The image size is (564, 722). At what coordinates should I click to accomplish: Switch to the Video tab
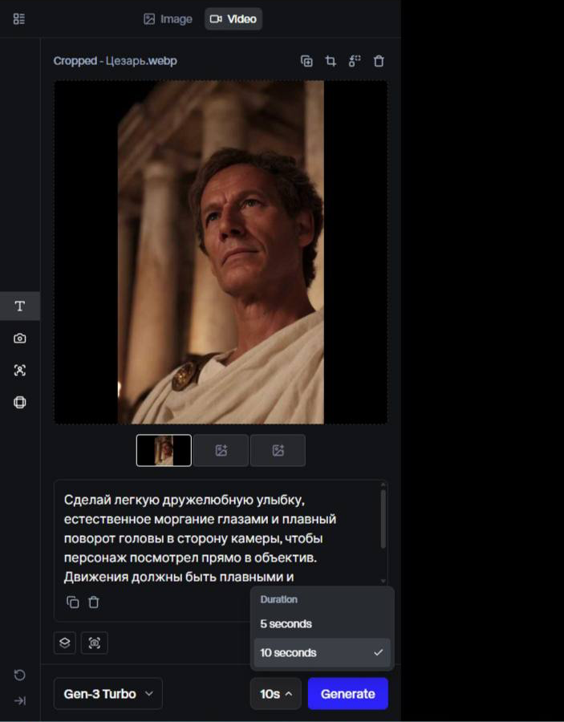pyautogui.click(x=233, y=19)
